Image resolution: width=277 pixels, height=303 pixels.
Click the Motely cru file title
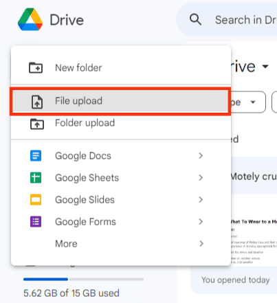254,177
